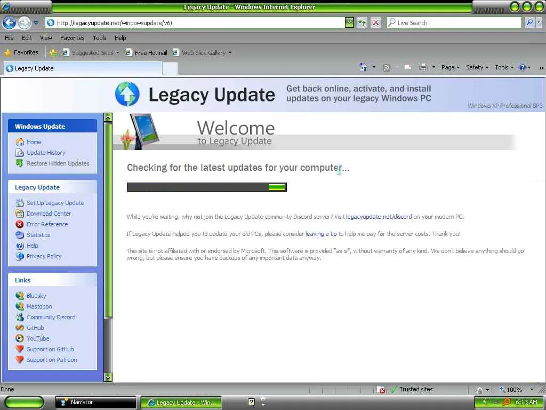Click the search magnifier button
This screenshot has height=410, width=546.
(529, 23)
